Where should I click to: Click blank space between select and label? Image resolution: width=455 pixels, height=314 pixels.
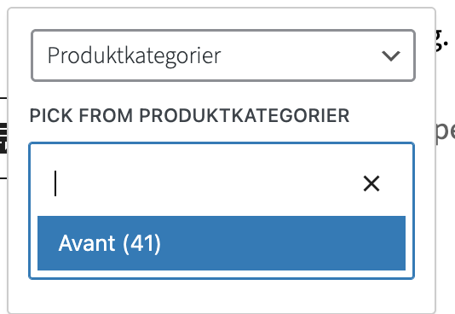pos(222,94)
